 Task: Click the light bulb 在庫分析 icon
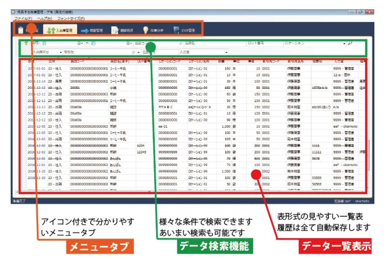146,30
